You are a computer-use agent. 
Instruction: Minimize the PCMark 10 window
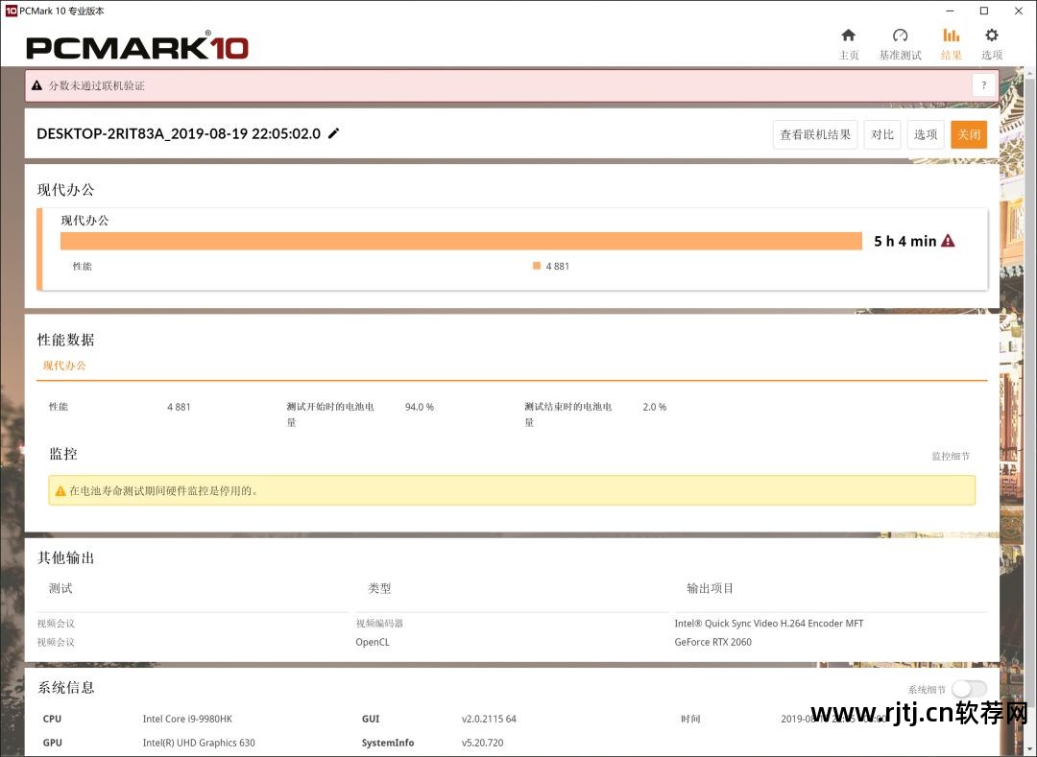(950, 11)
